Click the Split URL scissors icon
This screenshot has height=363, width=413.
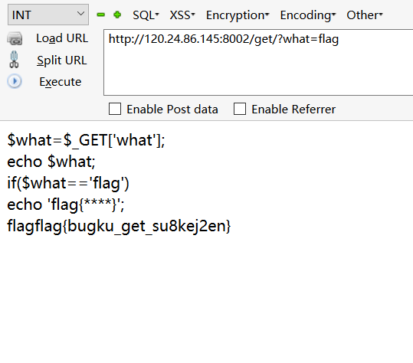click(14, 60)
